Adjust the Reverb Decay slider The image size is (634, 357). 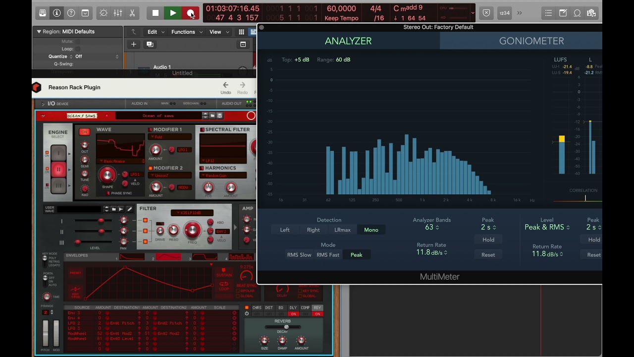click(x=282, y=327)
